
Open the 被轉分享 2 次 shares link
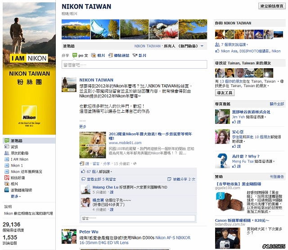click(x=184, y=179)
